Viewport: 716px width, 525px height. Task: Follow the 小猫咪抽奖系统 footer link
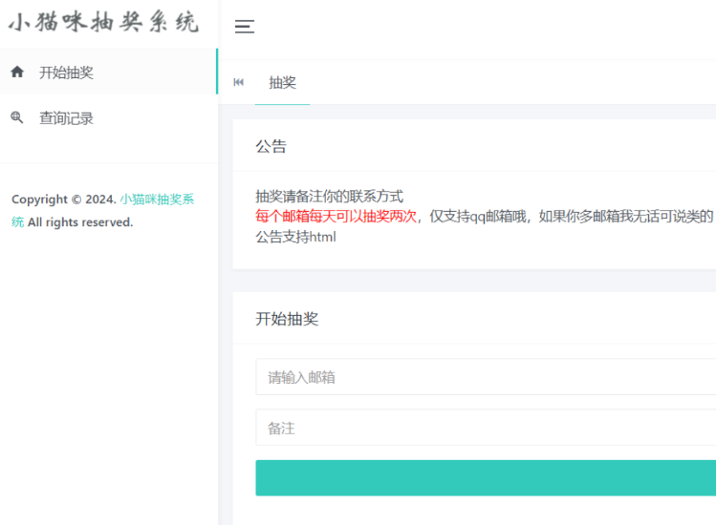tap(157, 199)
